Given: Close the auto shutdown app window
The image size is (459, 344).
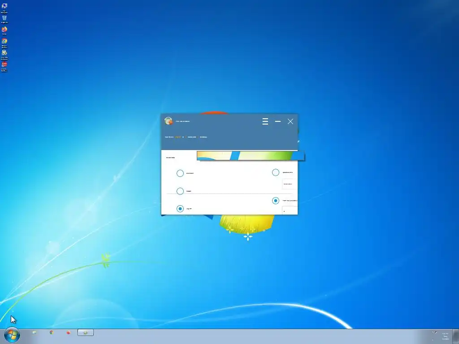Looking at the screenshot, I should (290, 121).
